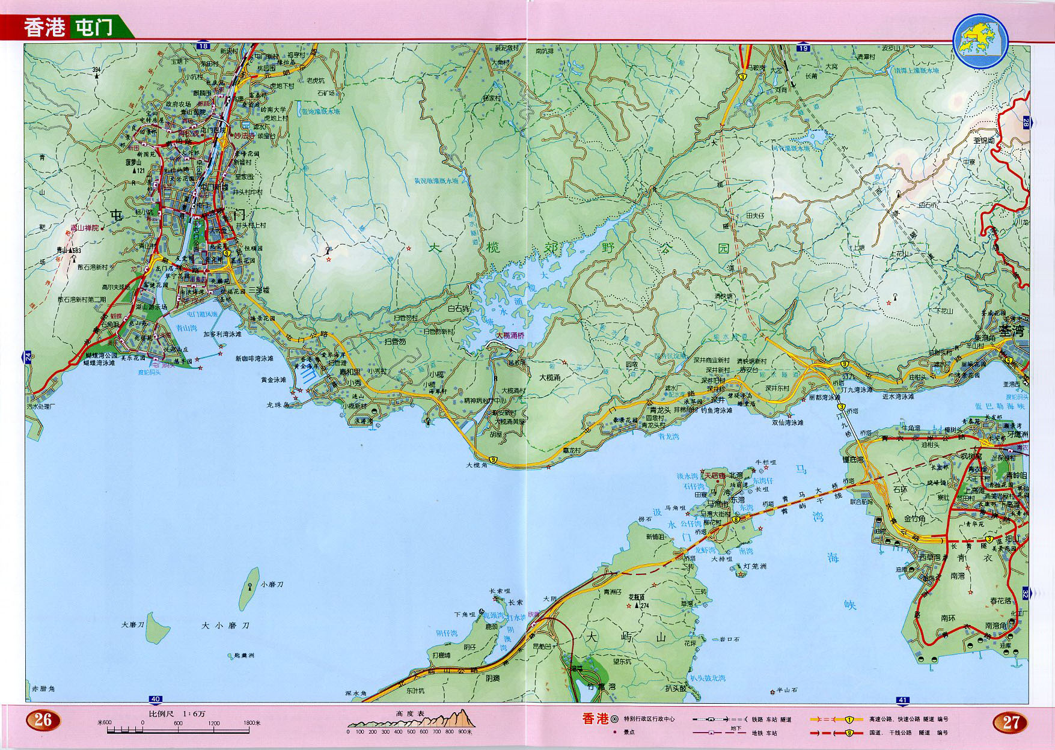Viewport: 1055px width, 750px height.
Task: Click the 屯门 title label in header
Action: click(x=94, y=28)
